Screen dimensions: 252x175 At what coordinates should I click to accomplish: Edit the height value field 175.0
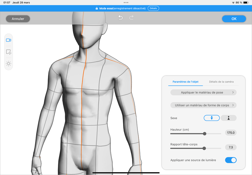[231, 133]
